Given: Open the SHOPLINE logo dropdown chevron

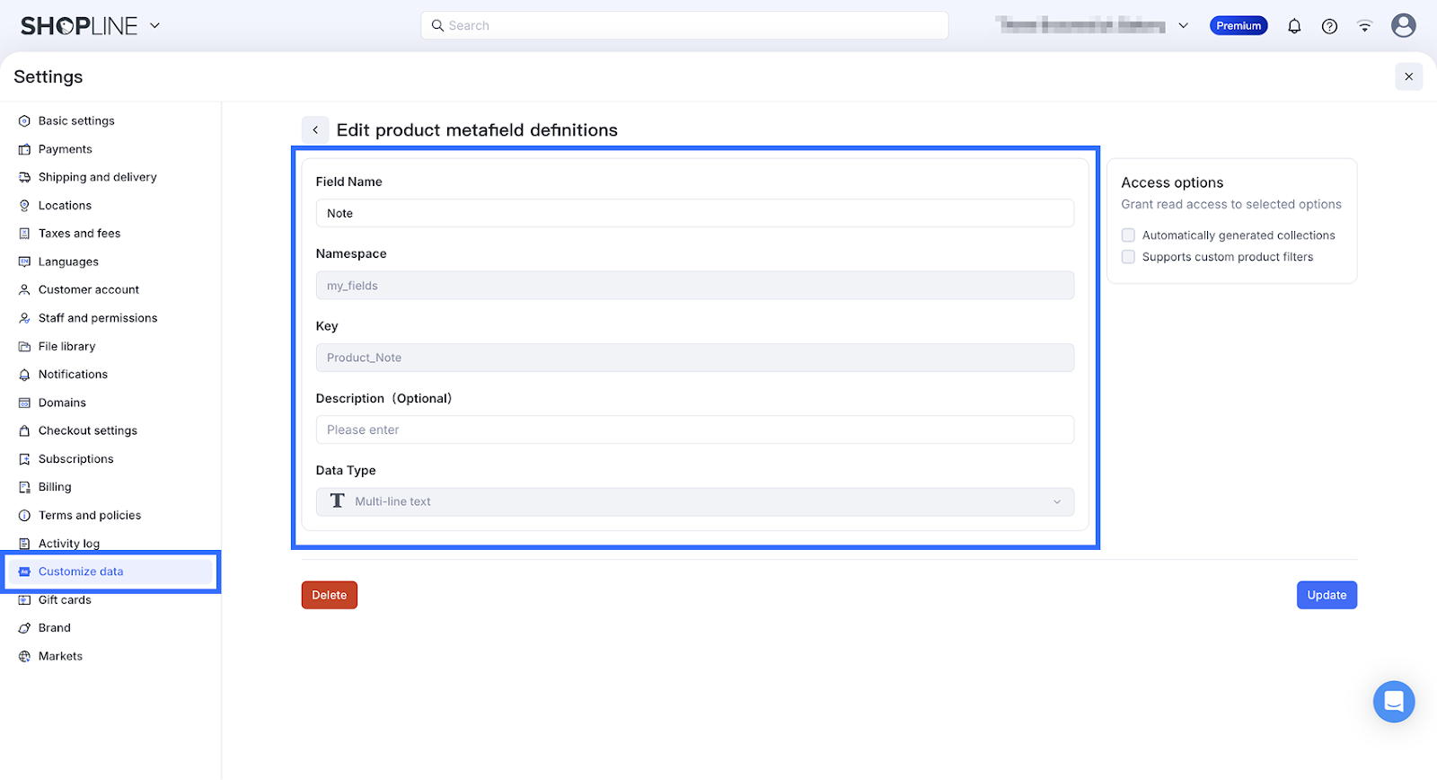Looking at the screenshot, I should tap(154, 26).
